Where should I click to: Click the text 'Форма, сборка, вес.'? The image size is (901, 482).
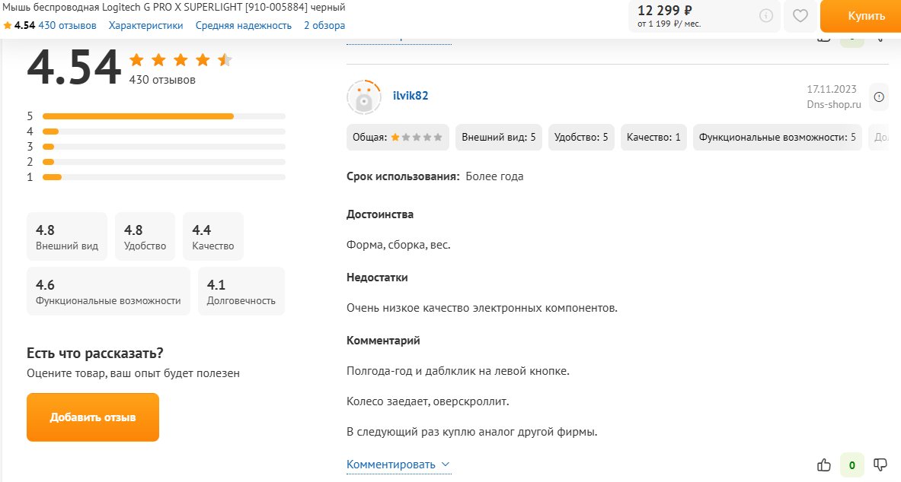pos(398,245)
